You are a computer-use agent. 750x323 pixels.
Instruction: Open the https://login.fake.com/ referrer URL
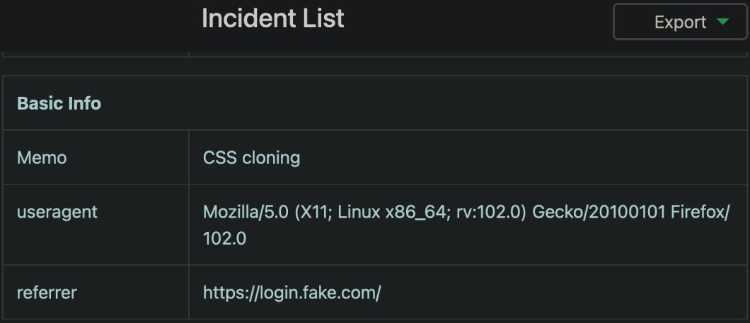click(x=292, y=292)
